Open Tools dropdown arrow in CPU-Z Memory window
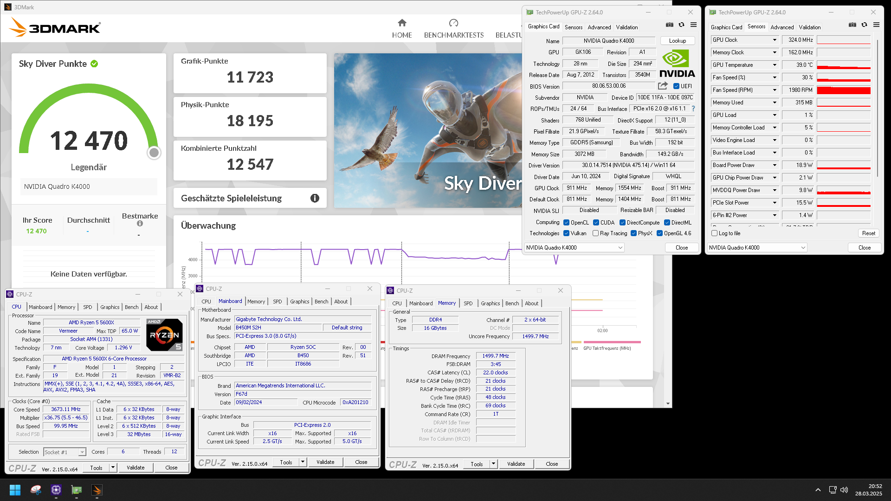 point(493,464)
